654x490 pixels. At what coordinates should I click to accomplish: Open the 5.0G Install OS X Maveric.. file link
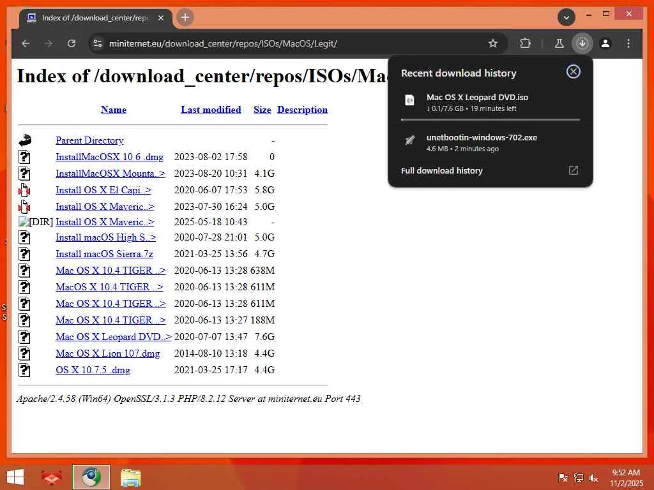[105, 207]
